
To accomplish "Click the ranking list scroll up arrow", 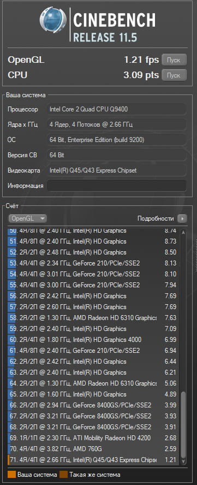I will pos(183,233).
